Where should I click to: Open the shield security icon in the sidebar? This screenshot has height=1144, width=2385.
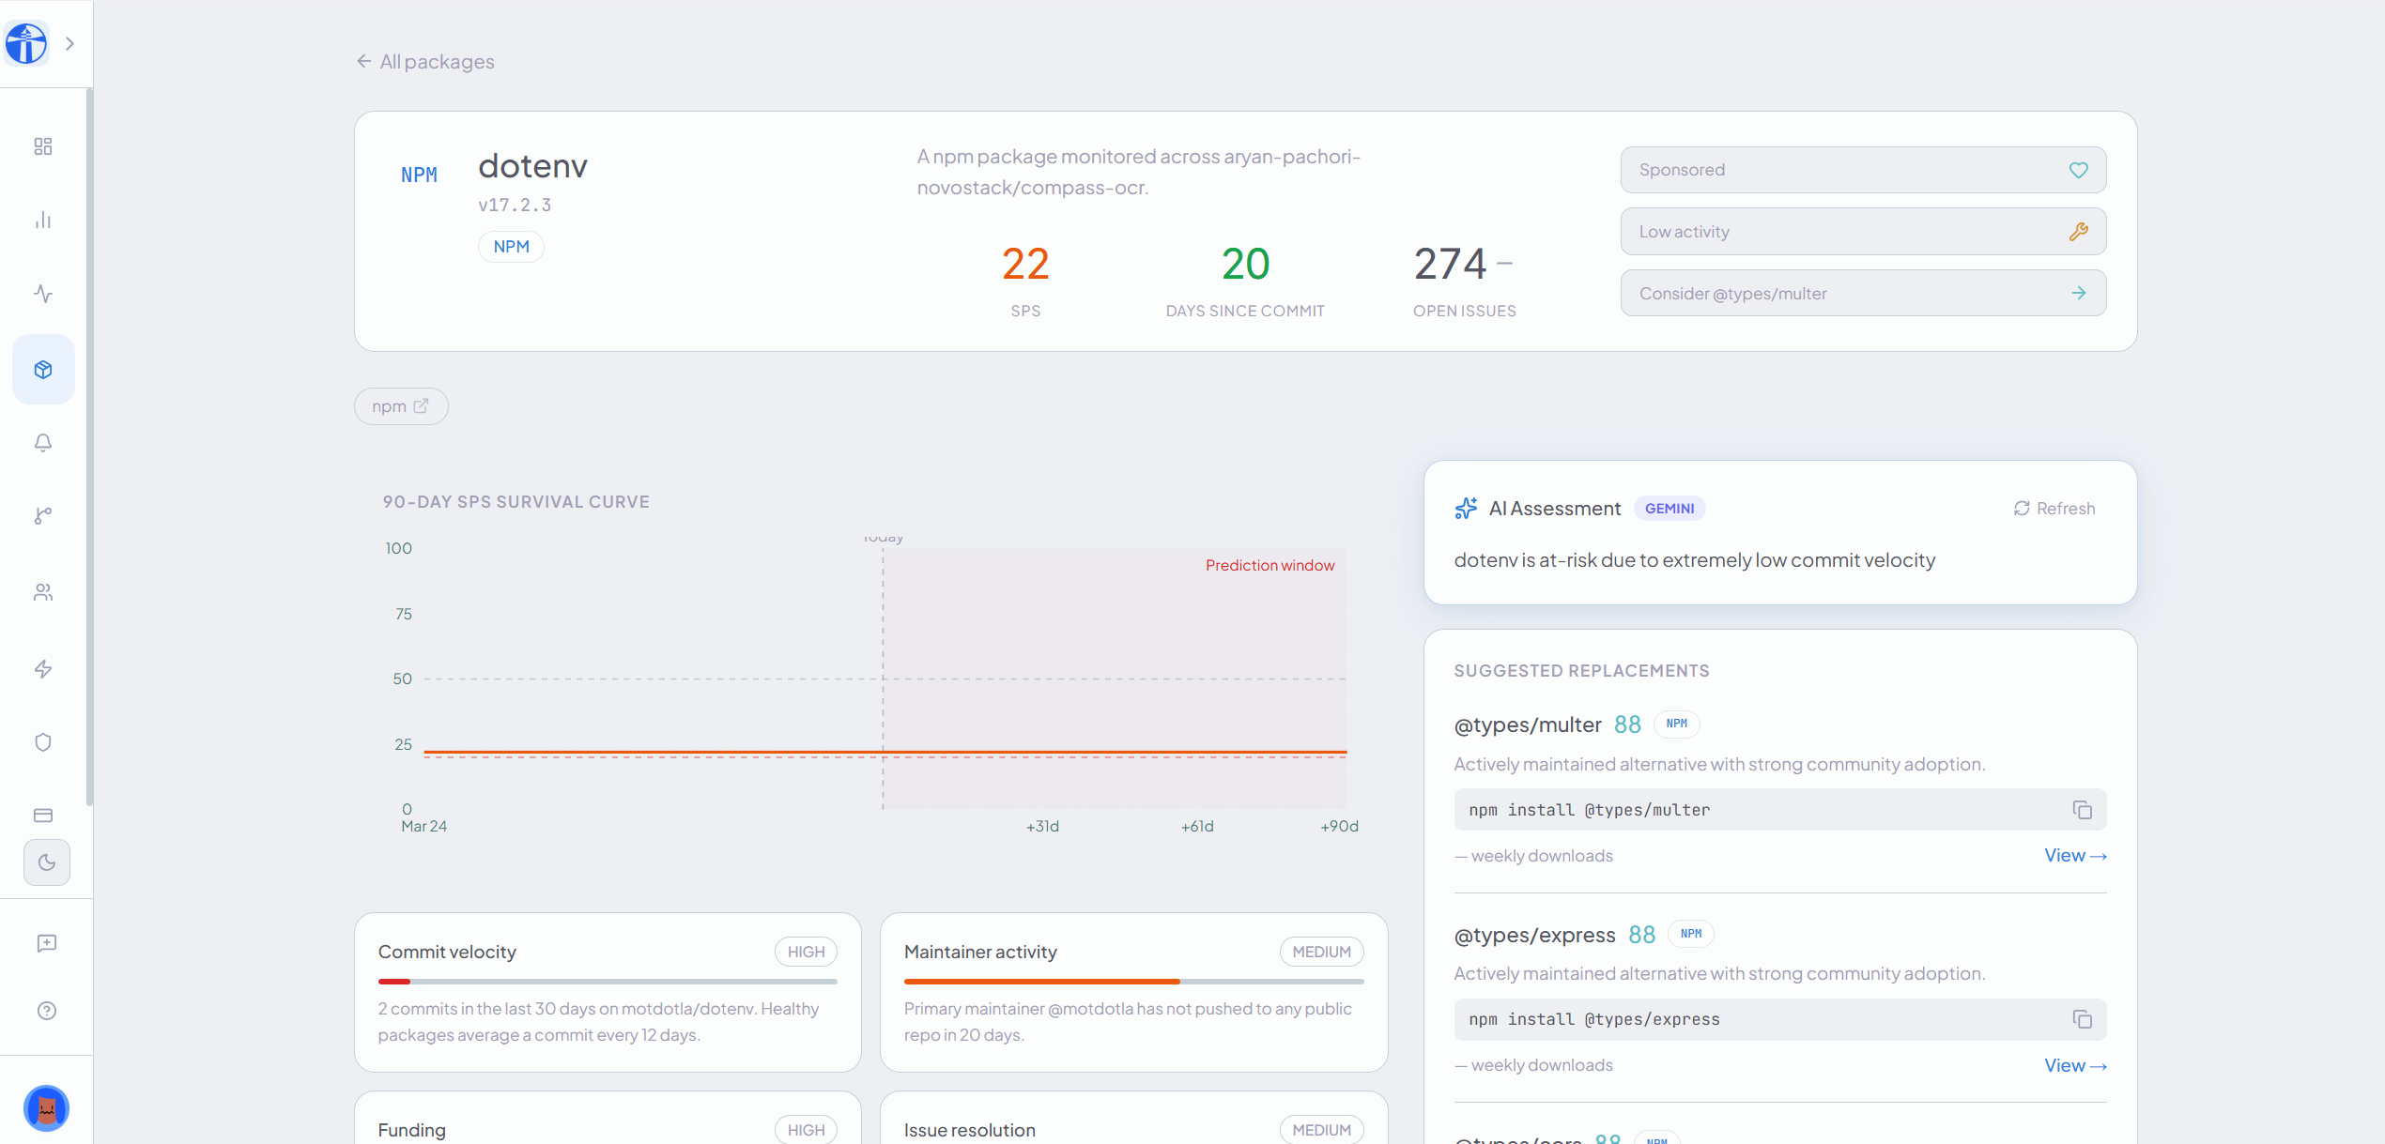[x=43, y=742]
